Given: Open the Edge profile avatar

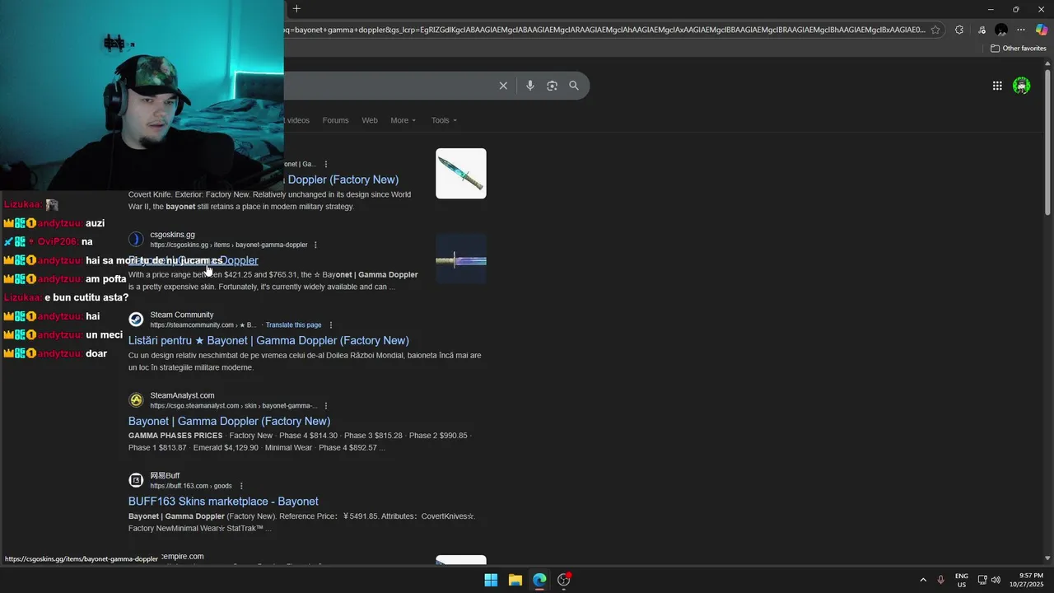Looking at the screenshot, I should pyautogui.click(x=1001, y=30).
